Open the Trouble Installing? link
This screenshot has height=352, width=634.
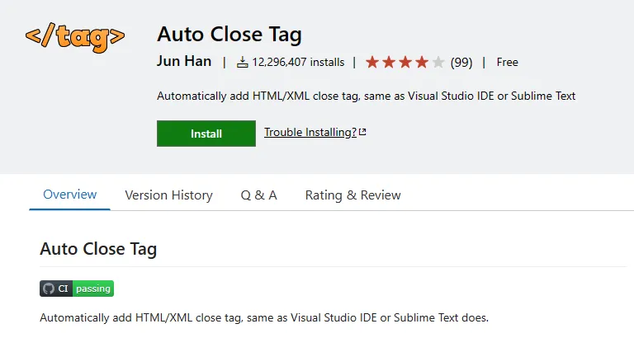[x=310, y=132]
